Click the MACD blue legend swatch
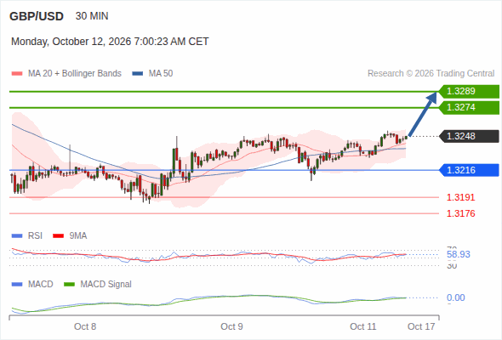This screenshot has height=340, width=502. click(x=17, y=285)
